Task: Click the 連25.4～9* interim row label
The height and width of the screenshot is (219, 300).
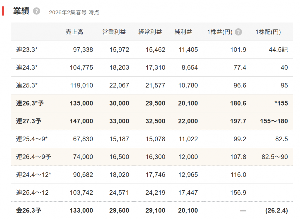Action: (32, 139)
